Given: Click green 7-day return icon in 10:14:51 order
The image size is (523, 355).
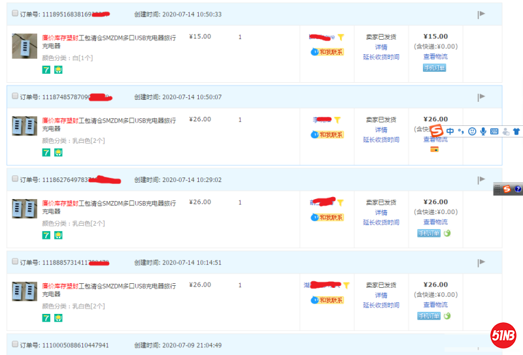Looking at the screenshot, I should click(46, 318).
